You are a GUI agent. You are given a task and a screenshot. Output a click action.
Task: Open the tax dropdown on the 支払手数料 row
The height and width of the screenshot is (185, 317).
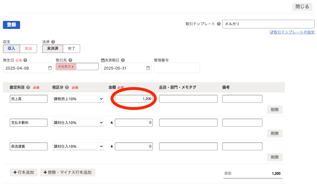pos(78,122)
